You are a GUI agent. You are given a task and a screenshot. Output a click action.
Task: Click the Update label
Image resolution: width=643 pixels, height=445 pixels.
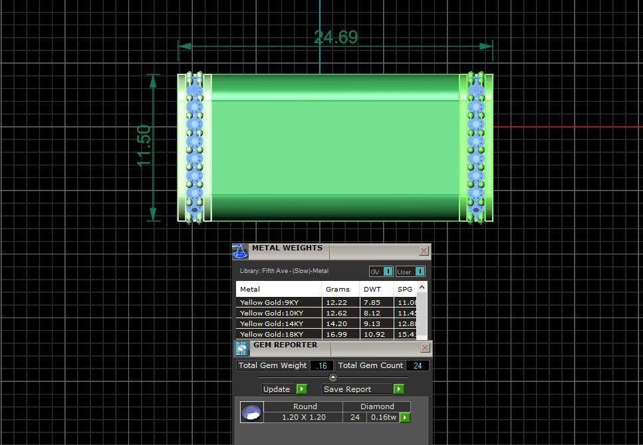(277, 389)
